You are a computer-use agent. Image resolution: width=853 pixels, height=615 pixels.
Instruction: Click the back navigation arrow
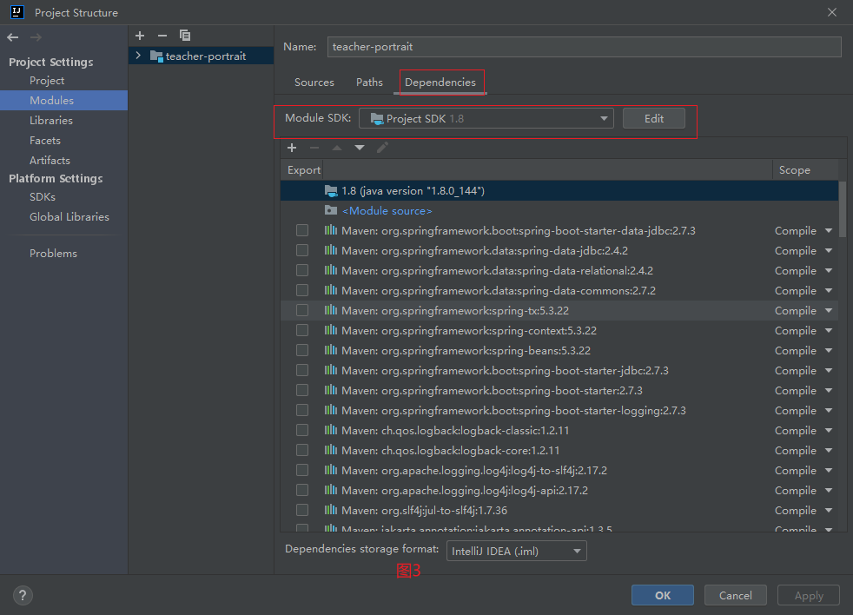tap(13, 37)
